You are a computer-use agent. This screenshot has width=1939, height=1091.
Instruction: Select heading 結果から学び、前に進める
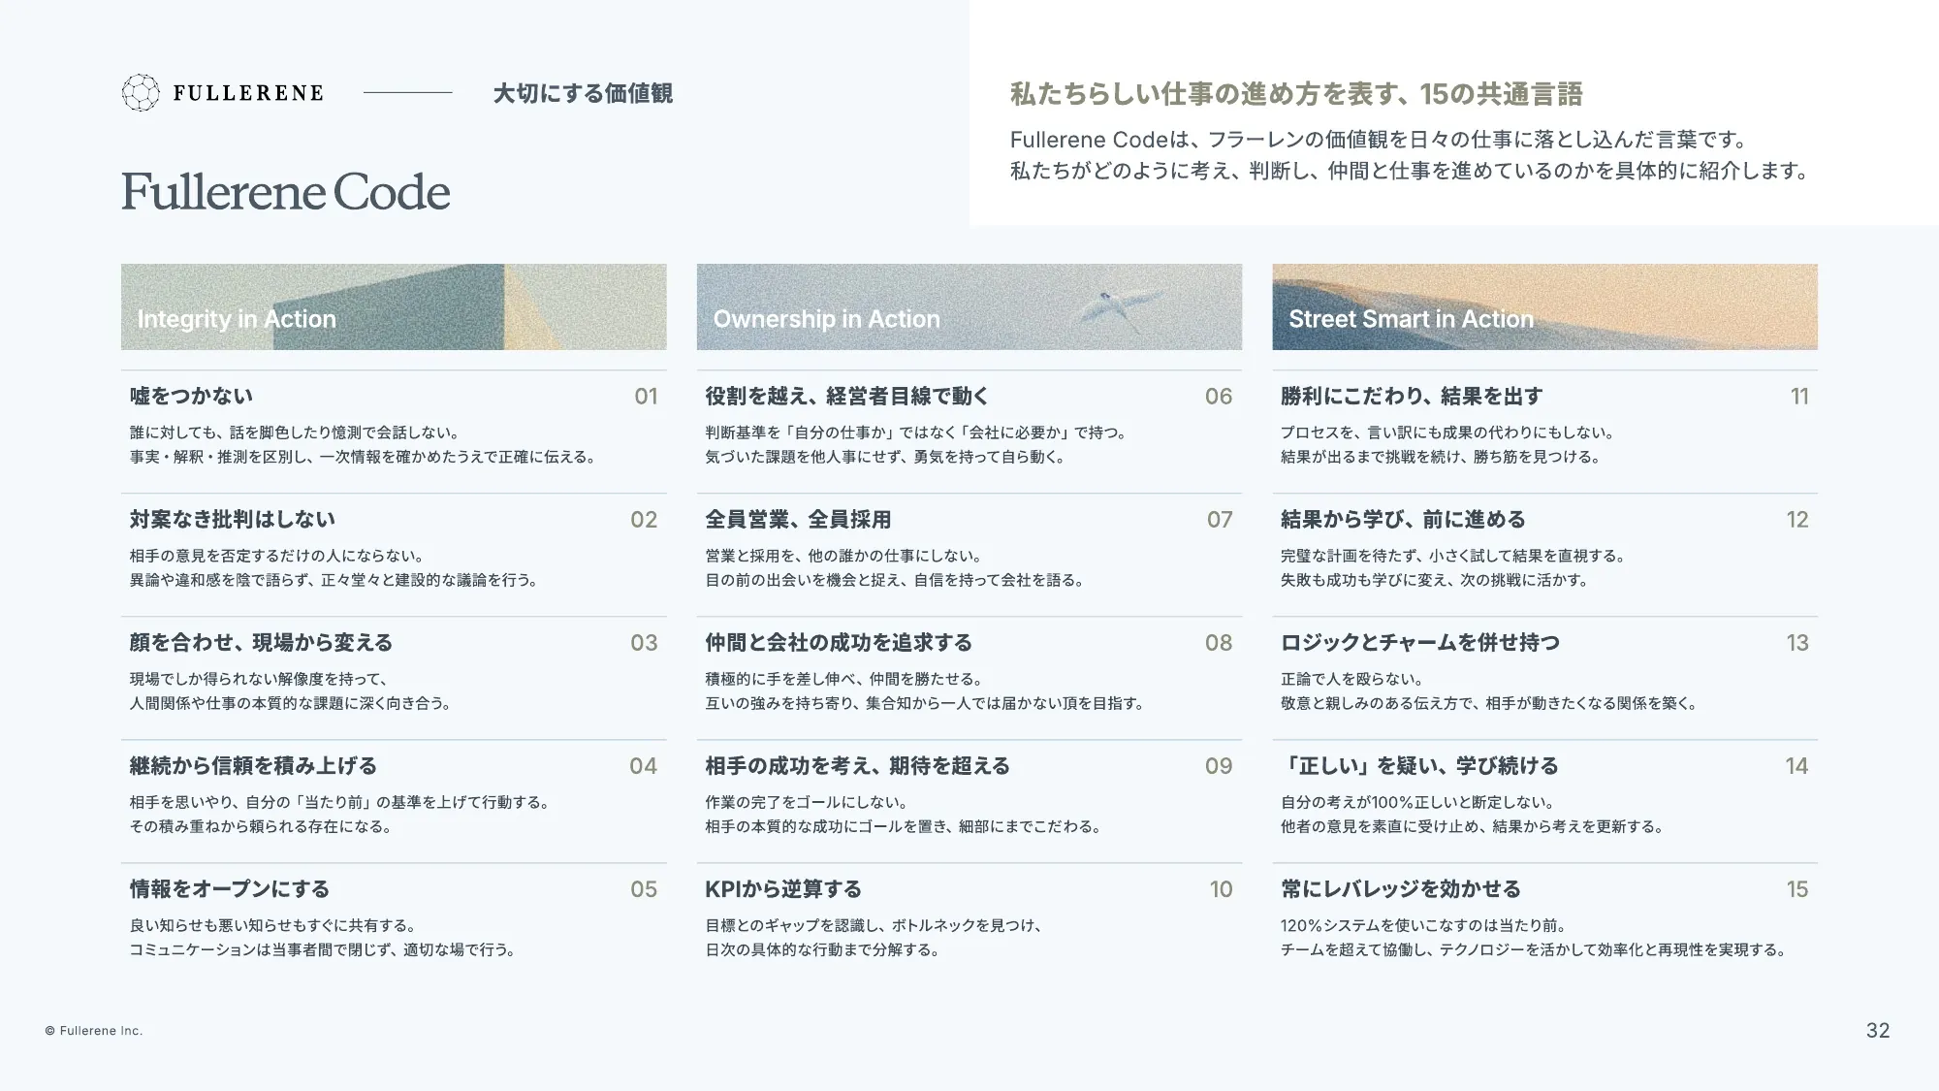1403,519
